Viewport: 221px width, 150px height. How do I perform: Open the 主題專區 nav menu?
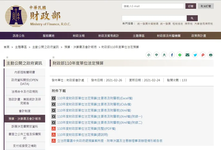click(139, 36)
